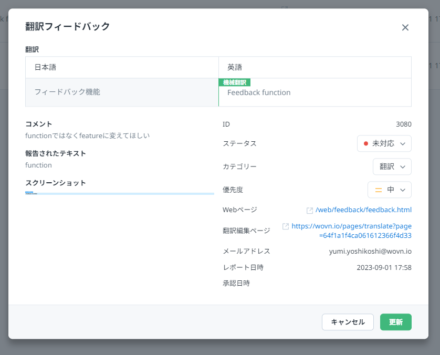
Task: Click the 日本語 column header
Action: pos(45,67)
